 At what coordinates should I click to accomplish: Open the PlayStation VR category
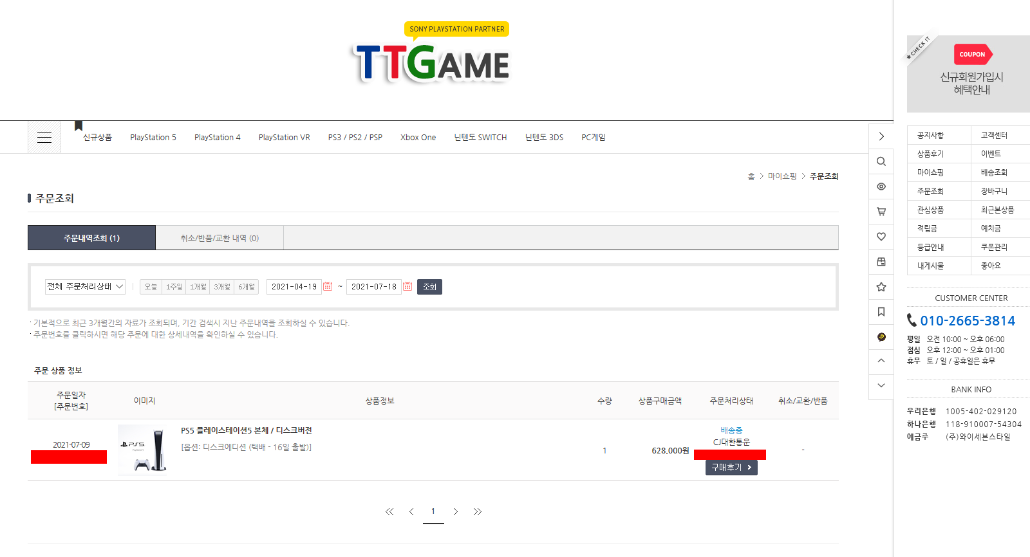point(285,137)
